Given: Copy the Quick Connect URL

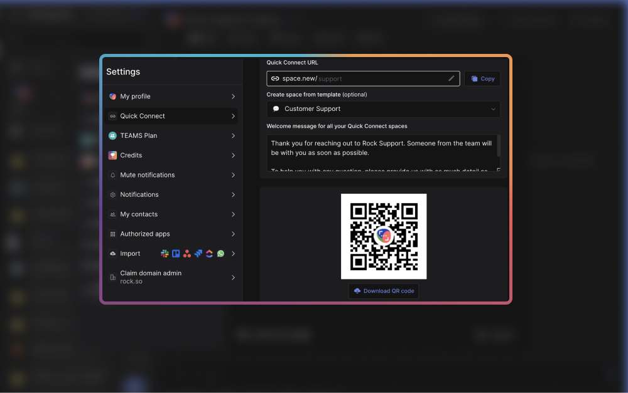Looking at the screenshot, I should (482, 78).
